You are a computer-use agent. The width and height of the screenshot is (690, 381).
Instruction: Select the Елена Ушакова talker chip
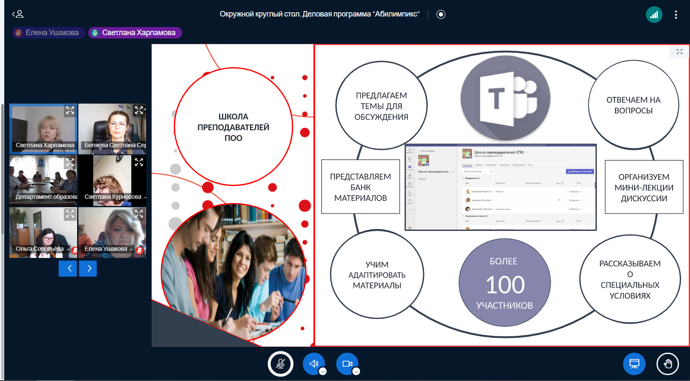point(48,33)
